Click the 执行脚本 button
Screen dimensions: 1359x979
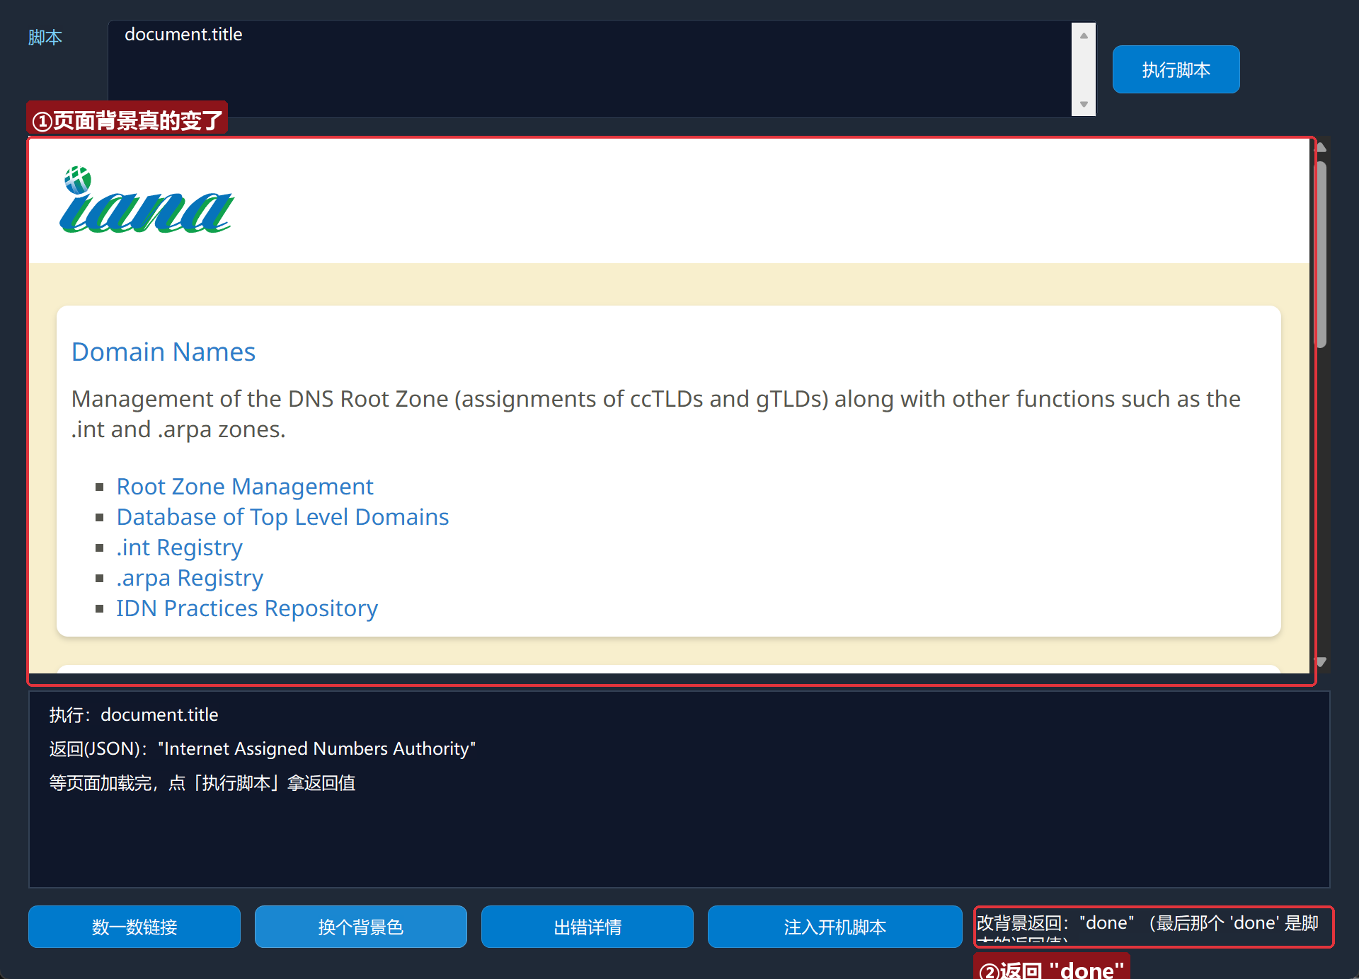(1176, 69)
